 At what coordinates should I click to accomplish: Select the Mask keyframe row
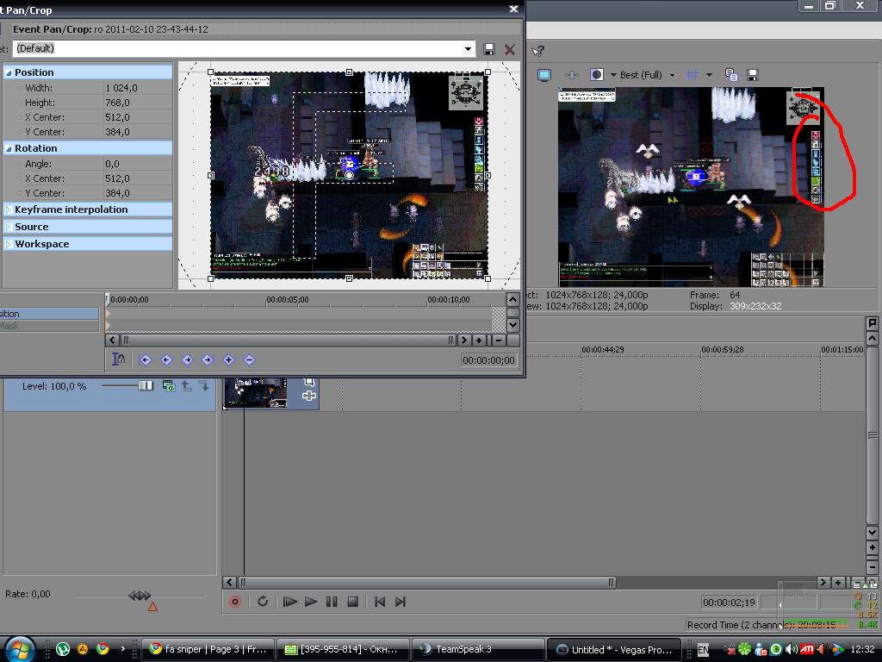click(x=49, y=326)
